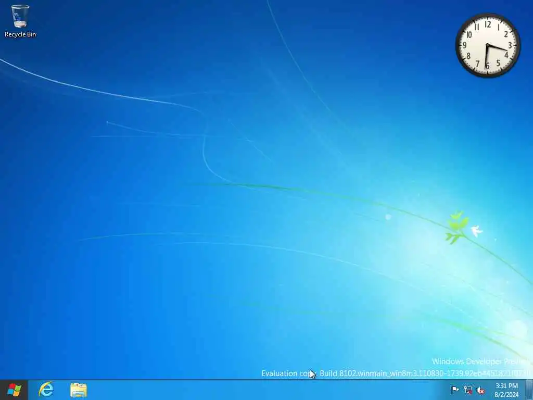Screen dimensions: 533x400
Task: Open Windows Explorer folder icon
Action: [x=79, y=390]
